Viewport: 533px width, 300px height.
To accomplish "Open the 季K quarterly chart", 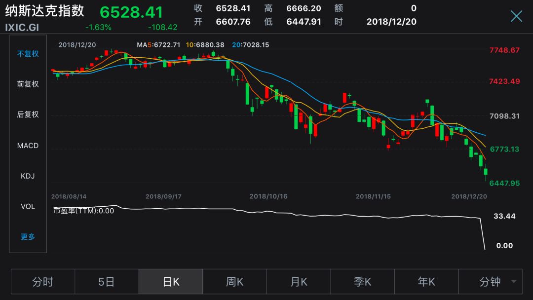I will tap(362, 281).
